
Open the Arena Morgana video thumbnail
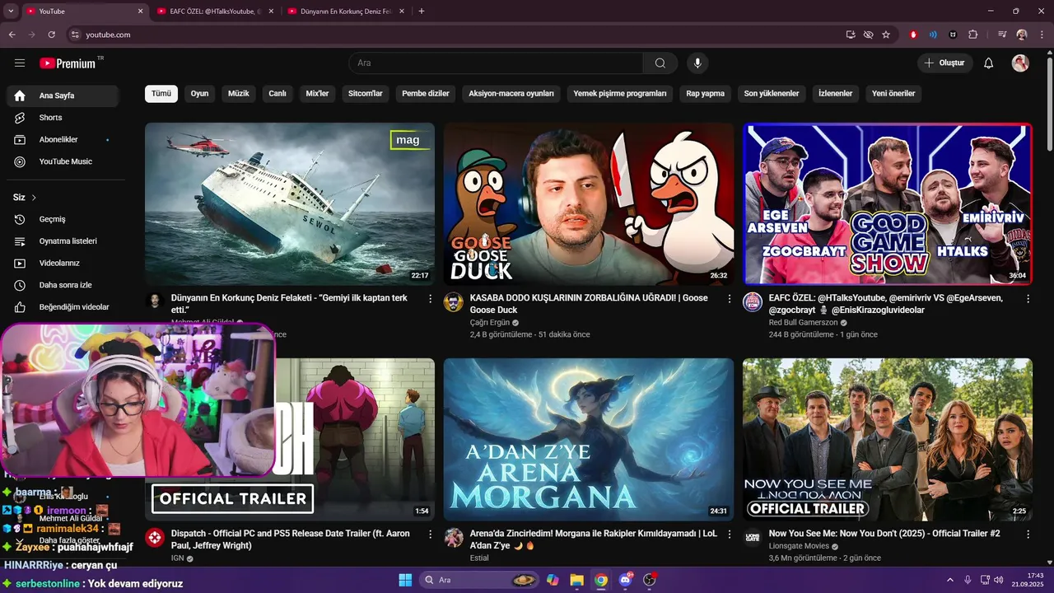[x=589, y=439]
